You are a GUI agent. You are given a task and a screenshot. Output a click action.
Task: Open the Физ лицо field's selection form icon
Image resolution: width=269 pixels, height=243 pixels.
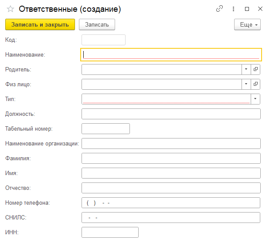[255, 84]
